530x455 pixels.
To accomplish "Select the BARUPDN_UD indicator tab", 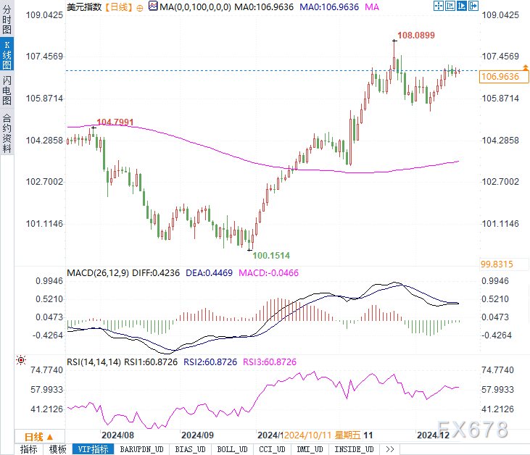I will point(142,449).
